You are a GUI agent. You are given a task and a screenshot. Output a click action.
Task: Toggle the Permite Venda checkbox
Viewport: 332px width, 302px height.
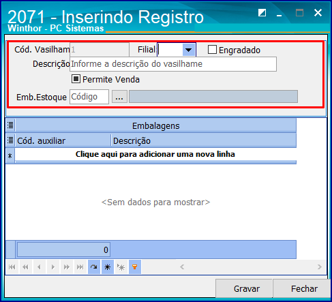(76, 79)
